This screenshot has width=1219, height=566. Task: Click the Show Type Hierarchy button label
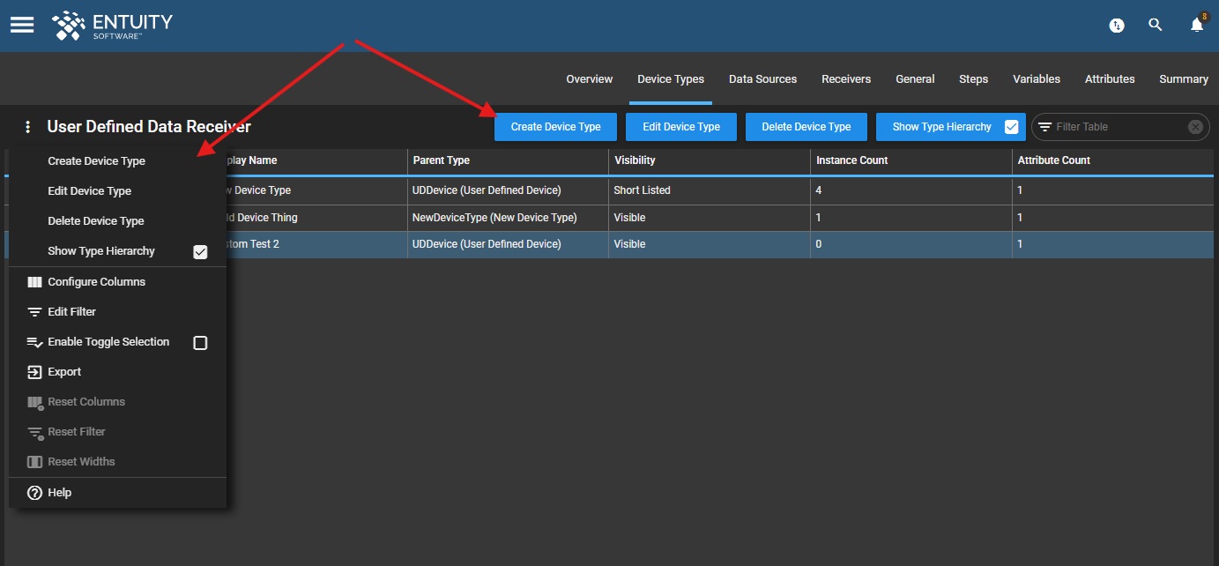(x=942, y=127)
